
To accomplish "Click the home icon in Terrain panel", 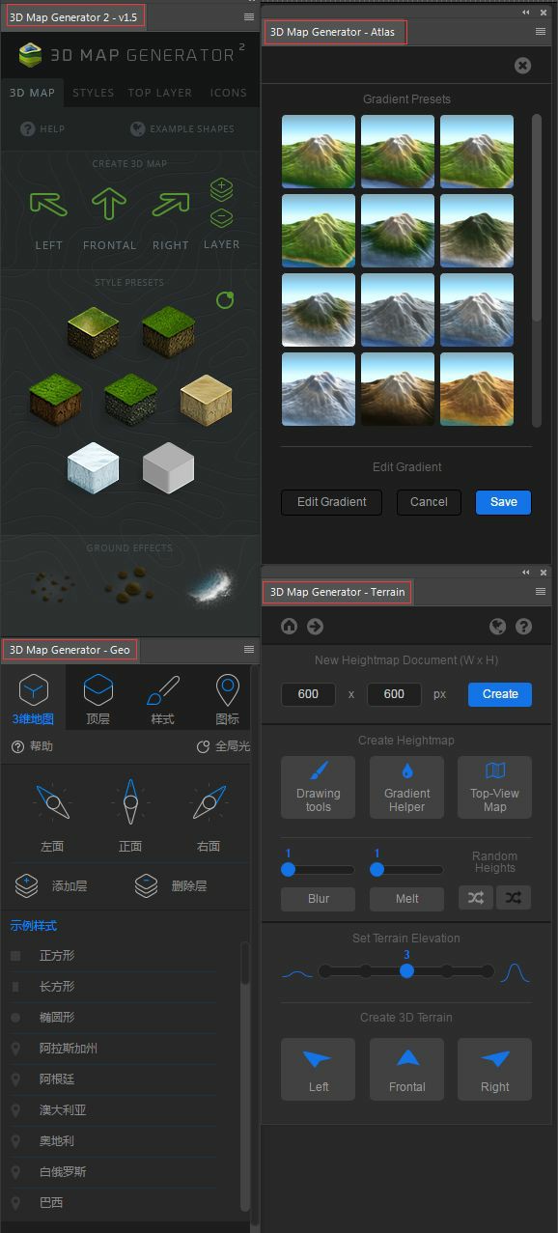I will (289, 627).
